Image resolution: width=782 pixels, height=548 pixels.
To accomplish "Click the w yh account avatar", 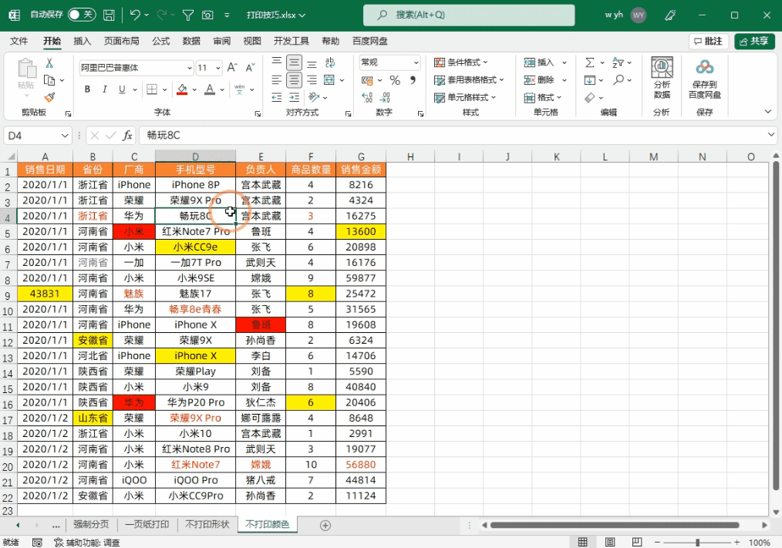I will click(x=639, y=15).
